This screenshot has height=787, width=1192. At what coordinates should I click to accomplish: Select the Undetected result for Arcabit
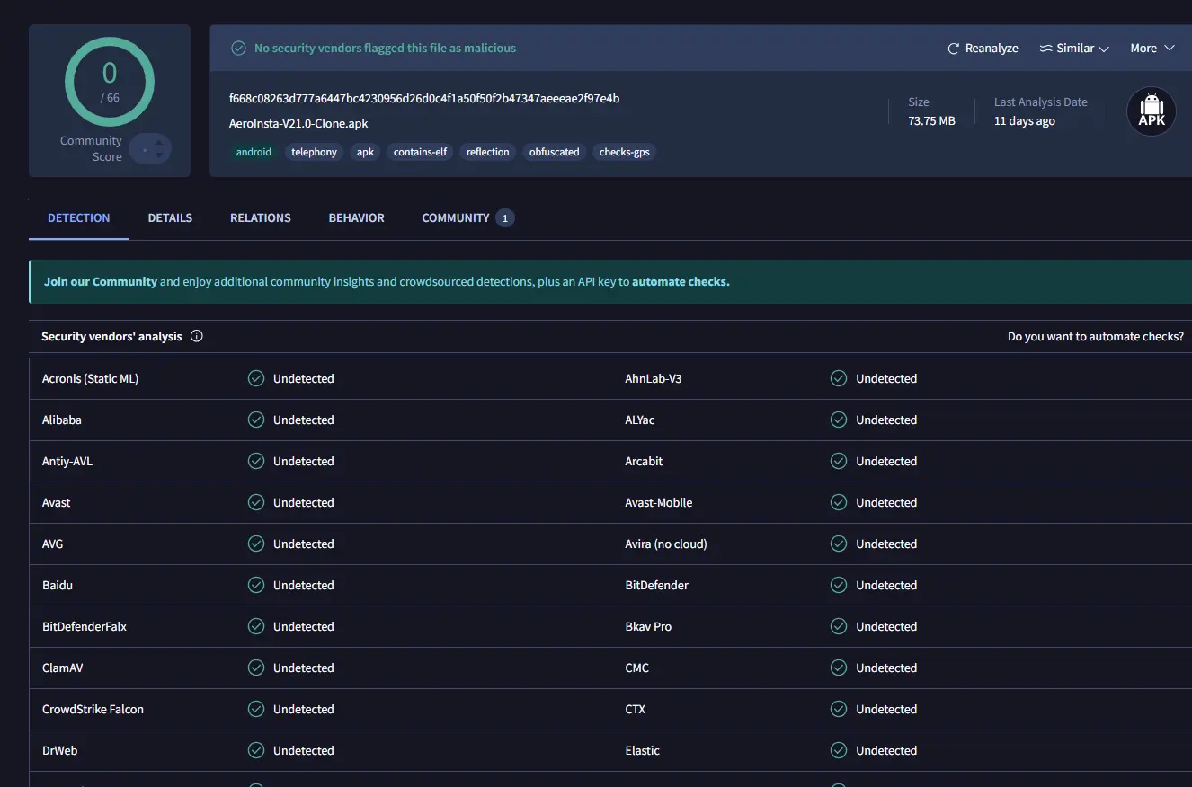click(x=886, y=462)
